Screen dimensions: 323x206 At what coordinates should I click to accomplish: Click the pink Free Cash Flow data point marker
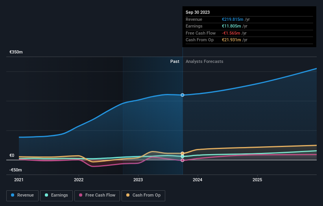[x=183, y=160]
